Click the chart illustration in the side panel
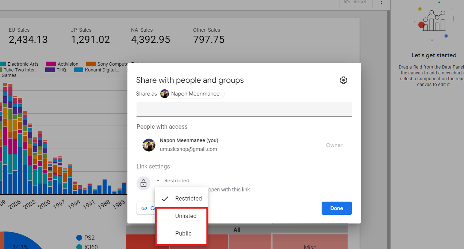This screenshot has width=464, height=249. pos(434,22)
